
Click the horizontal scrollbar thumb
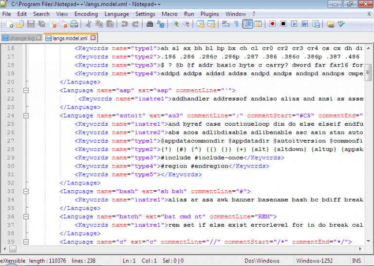pyautogui.click(x=13, y=249)
